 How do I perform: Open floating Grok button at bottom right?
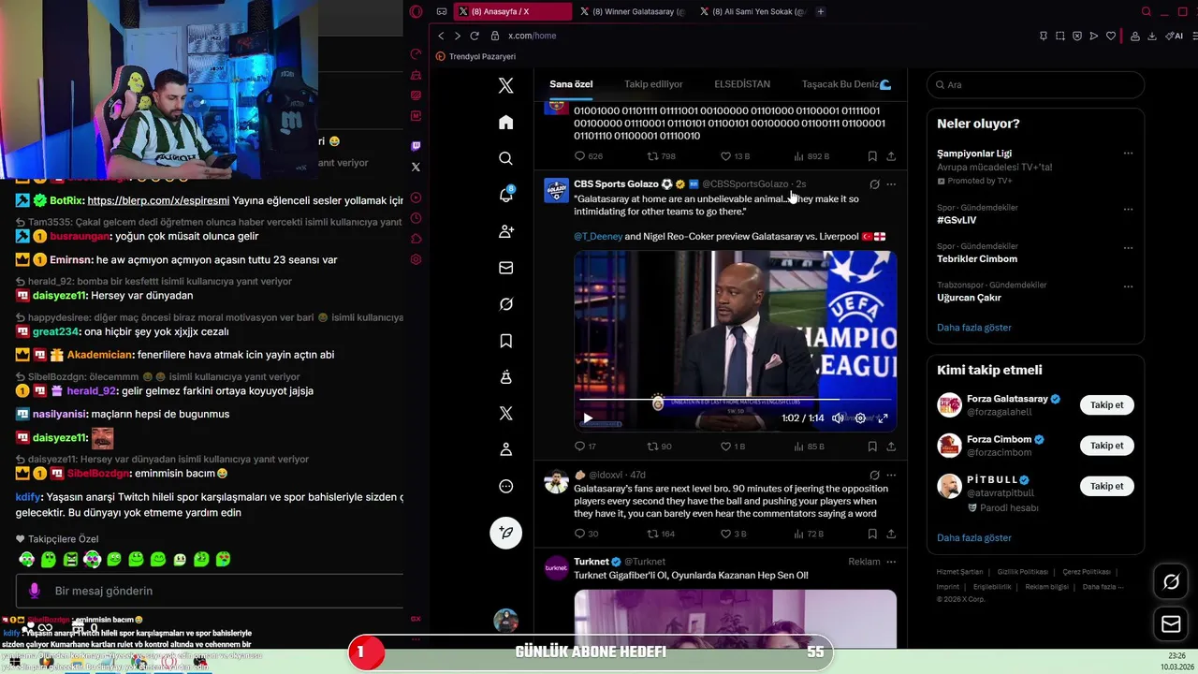1171,582
